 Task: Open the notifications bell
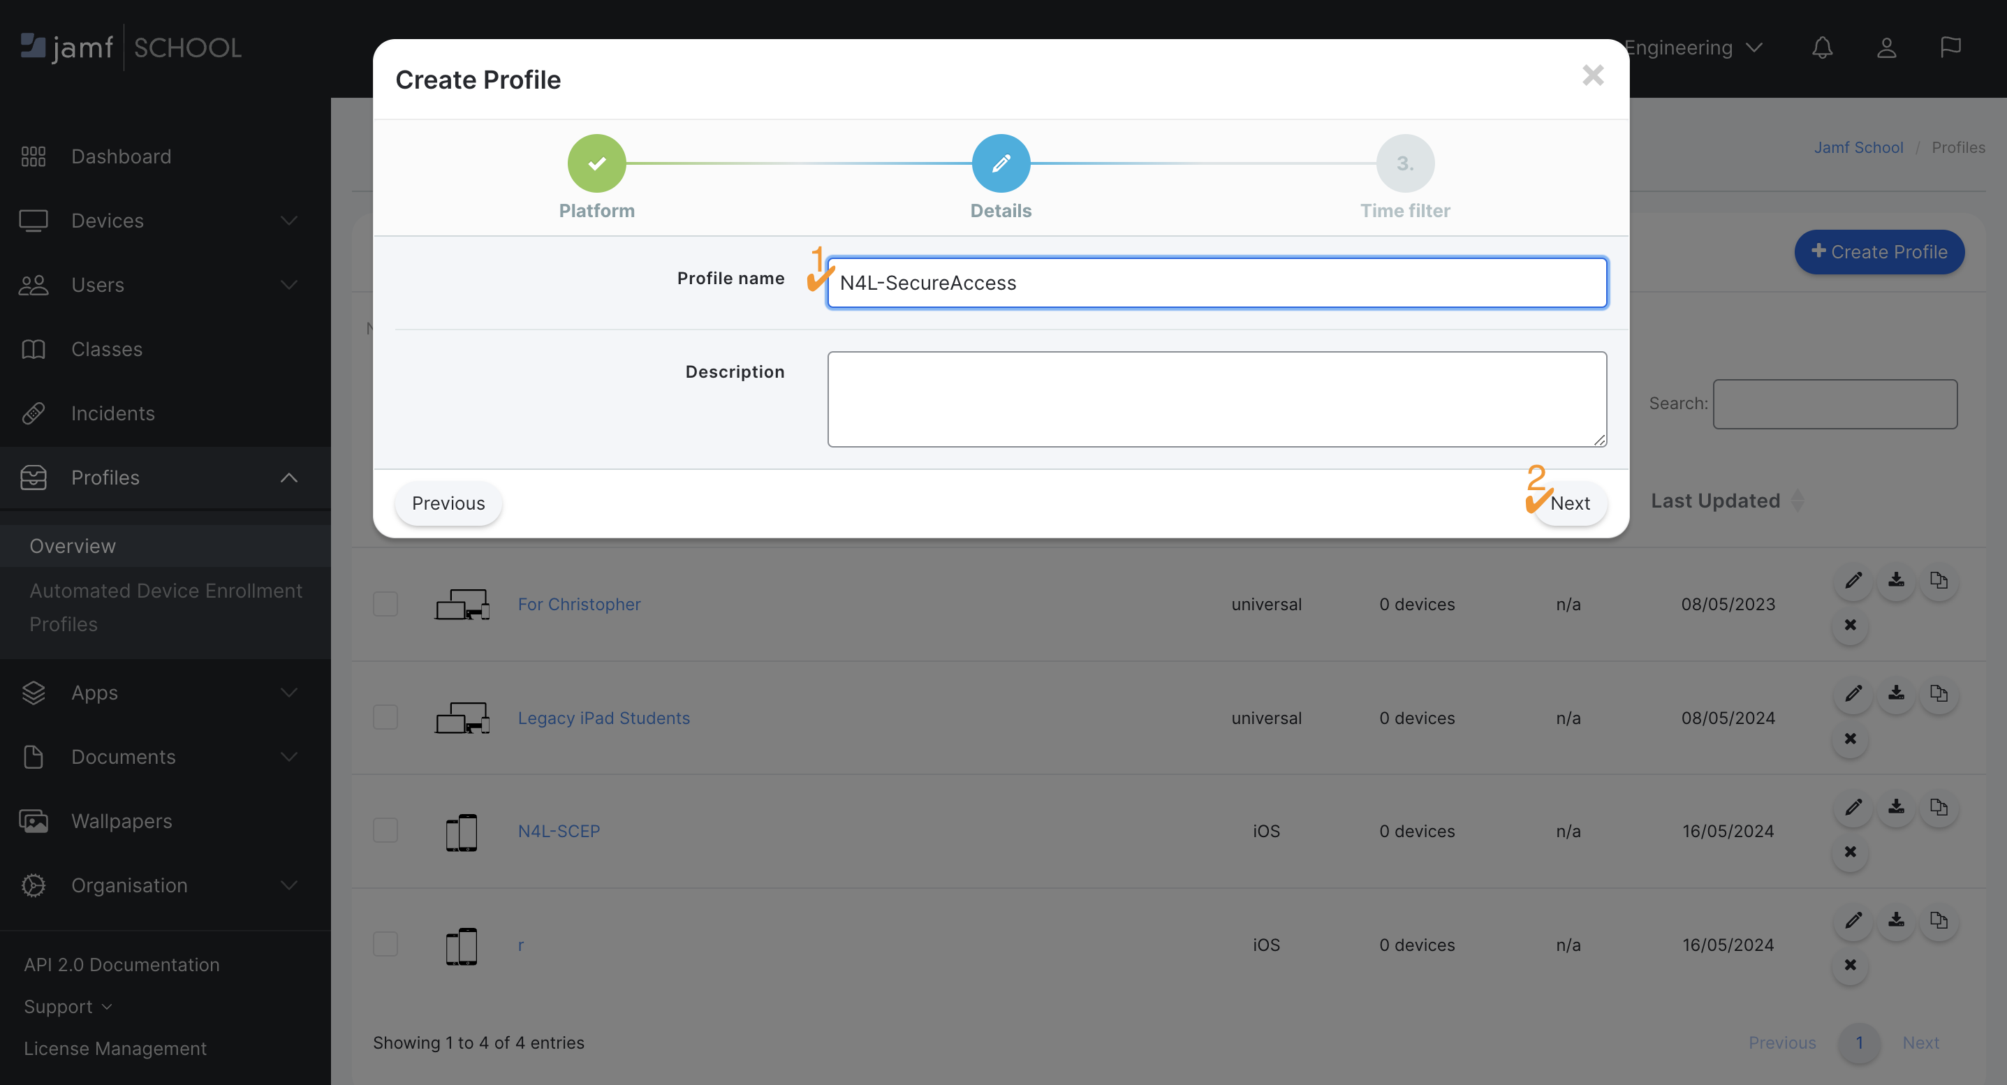[x=1823, y=47]
